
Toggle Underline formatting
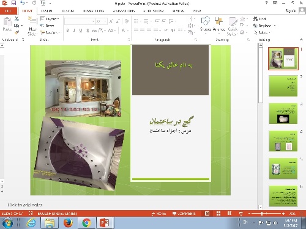tap(81, 31)
